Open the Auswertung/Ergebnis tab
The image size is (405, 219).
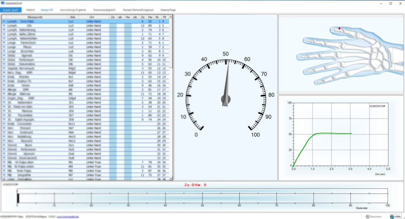coord(73,10)
